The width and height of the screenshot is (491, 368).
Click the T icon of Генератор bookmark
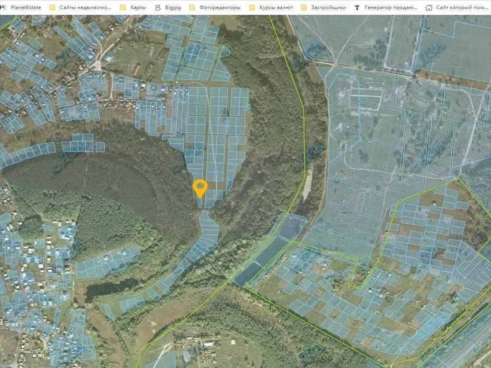point(357,8)
